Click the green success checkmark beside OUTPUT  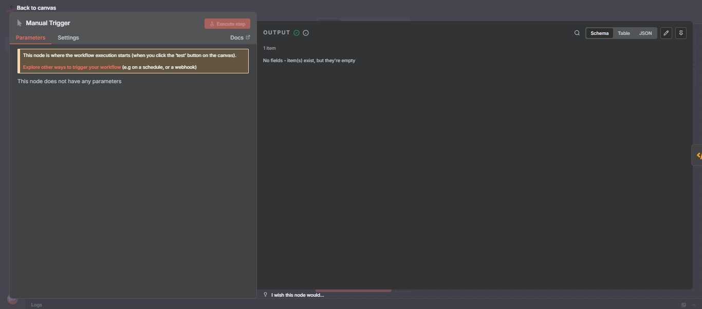pyautogui.click(x=297, y=32)
